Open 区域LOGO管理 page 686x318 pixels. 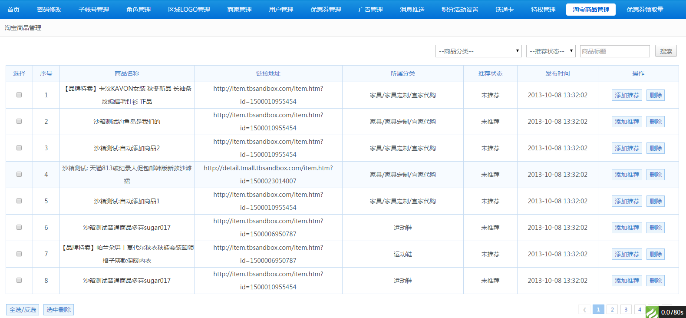(189, 10)
